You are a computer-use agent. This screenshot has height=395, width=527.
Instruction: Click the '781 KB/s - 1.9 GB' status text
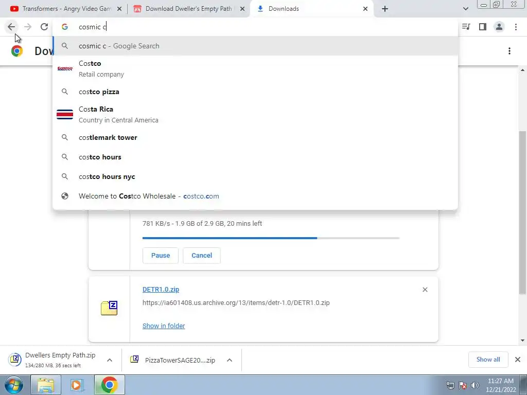point(202,223)
